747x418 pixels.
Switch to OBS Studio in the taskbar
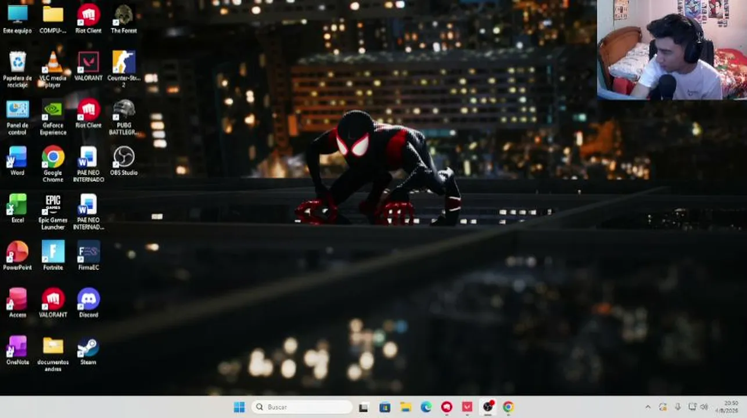click(489, 407)
